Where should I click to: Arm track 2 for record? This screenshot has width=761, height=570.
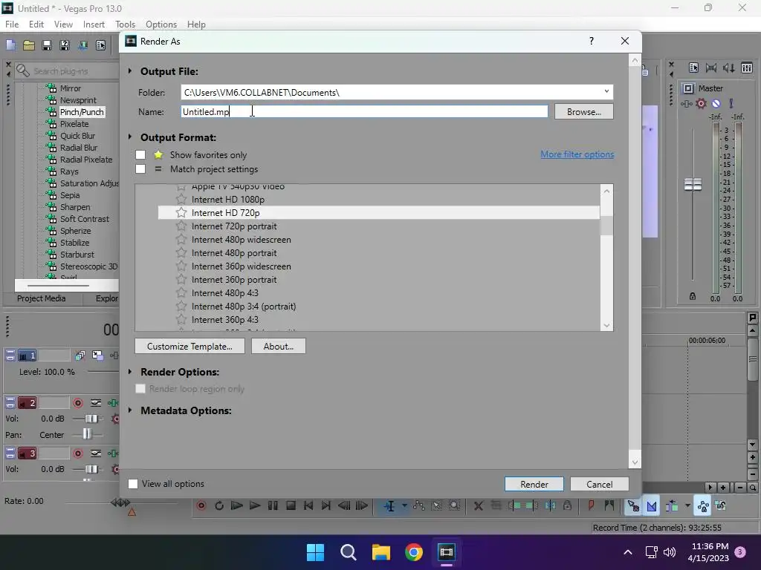[77, 403]
